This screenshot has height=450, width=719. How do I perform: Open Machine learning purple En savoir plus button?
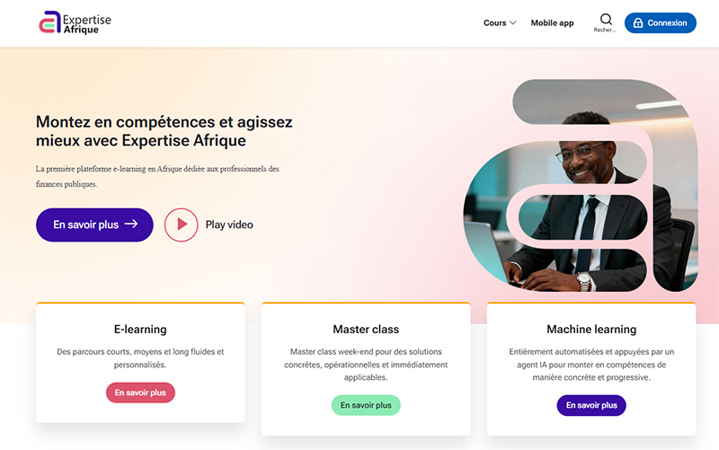(x=591, y=405)
